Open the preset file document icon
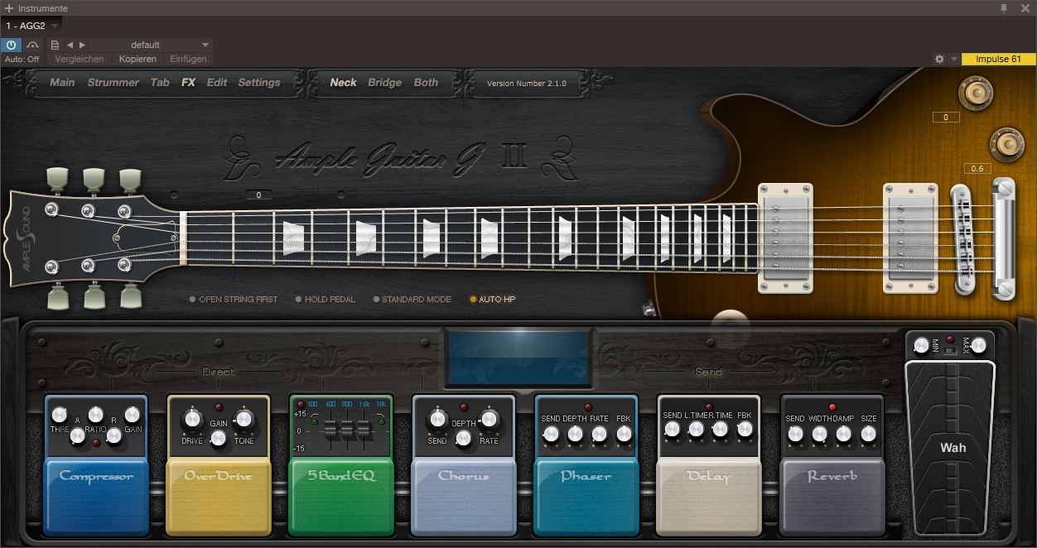Viewport: 1037px width, 548px height. 55,45
